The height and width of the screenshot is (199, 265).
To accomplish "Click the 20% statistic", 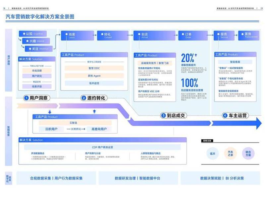I will point(187,58).
